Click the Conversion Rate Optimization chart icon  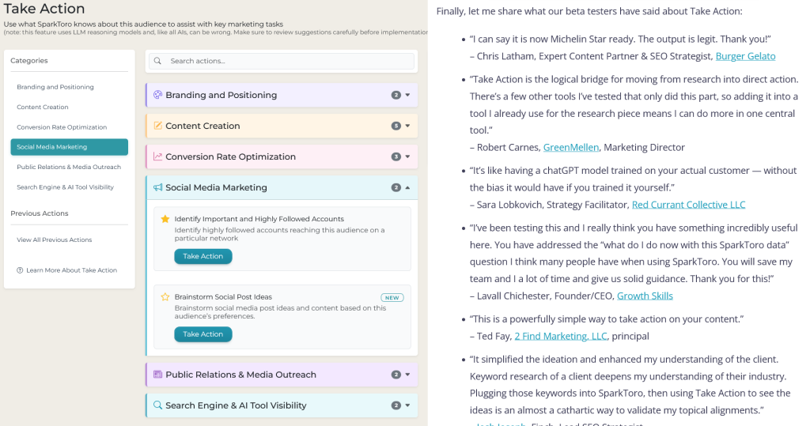[x=158, y=156]
